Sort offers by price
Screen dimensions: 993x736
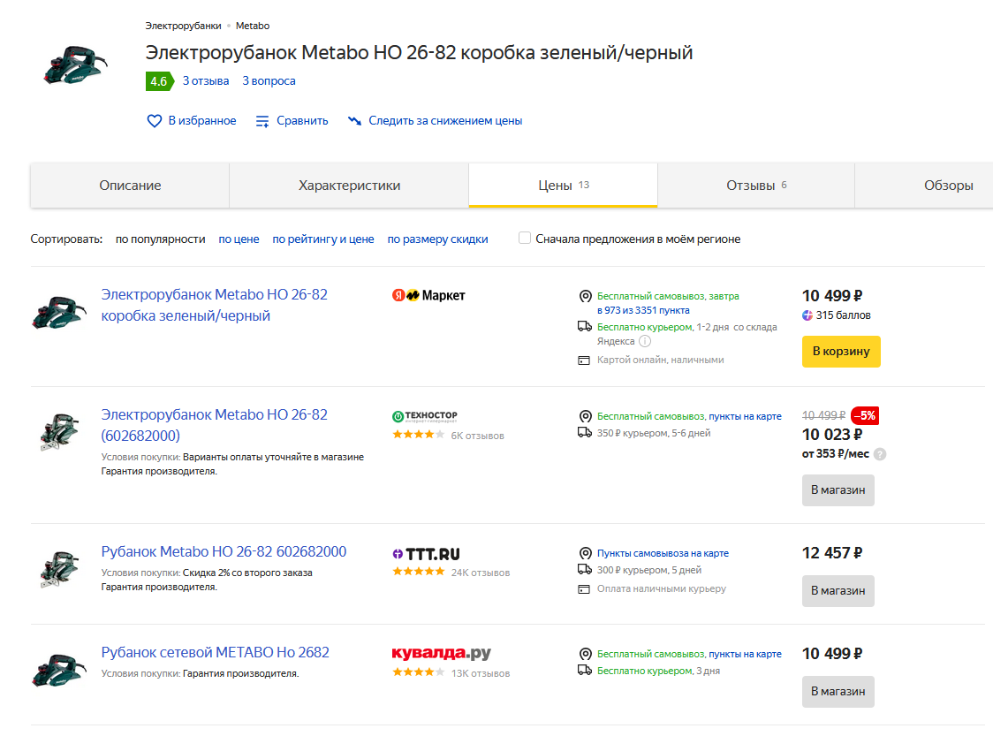[239, 239]
